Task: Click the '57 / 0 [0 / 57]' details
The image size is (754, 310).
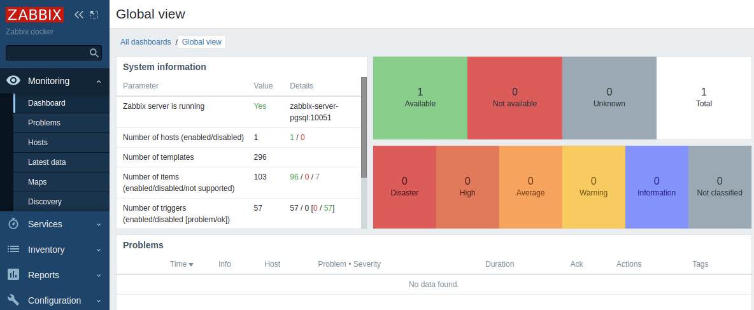Action: (312, 208)
